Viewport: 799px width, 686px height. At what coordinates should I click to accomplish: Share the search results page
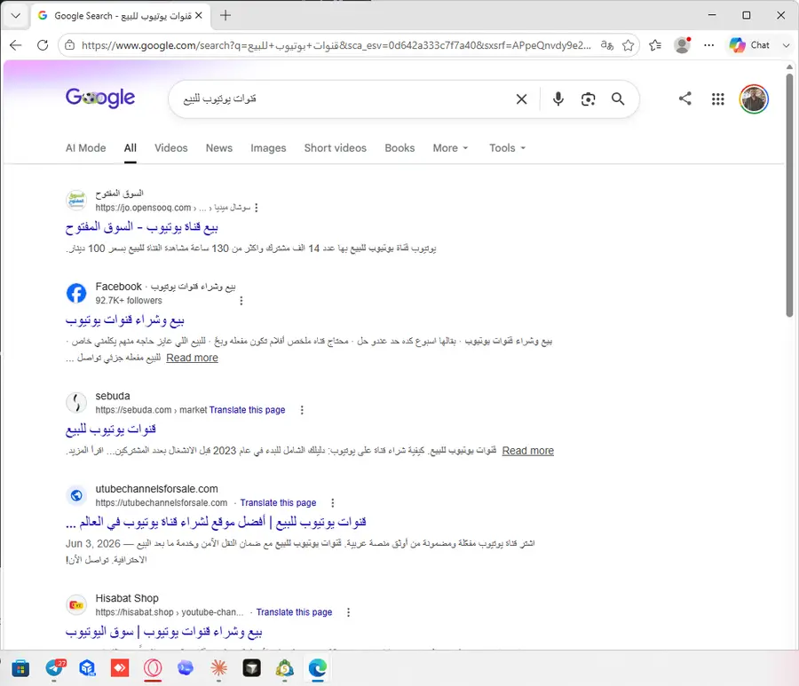pyautogui.click(x=684, y=99)
